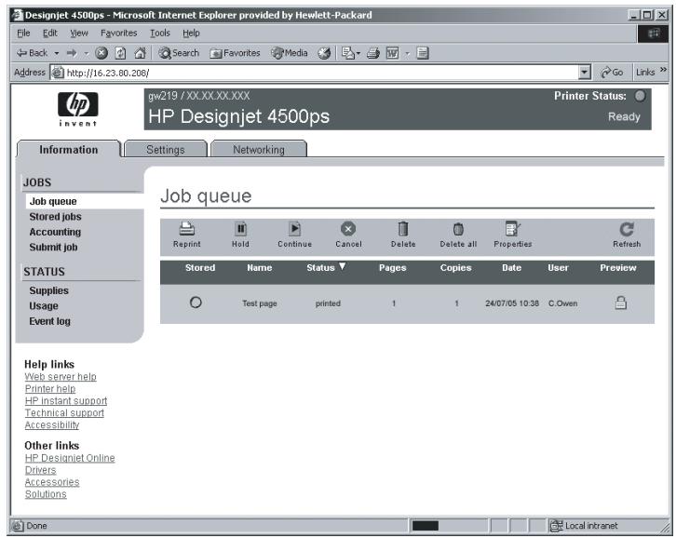
Task: Click the Search toolbar button
Action: (179, 53)
